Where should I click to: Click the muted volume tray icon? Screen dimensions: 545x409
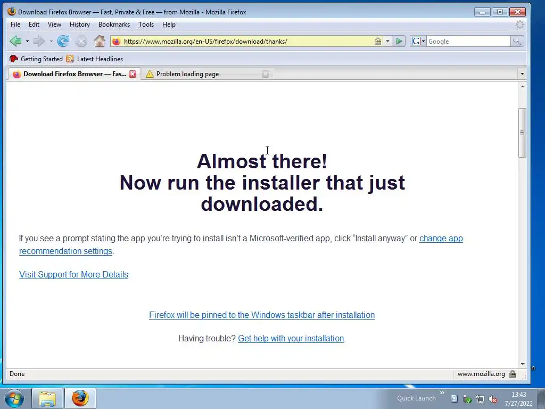coord(492,399)
